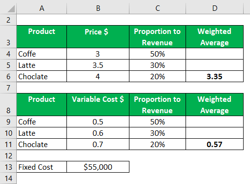Select row 11 header
This screenshot has width=250, height=184.
[8, 144]
